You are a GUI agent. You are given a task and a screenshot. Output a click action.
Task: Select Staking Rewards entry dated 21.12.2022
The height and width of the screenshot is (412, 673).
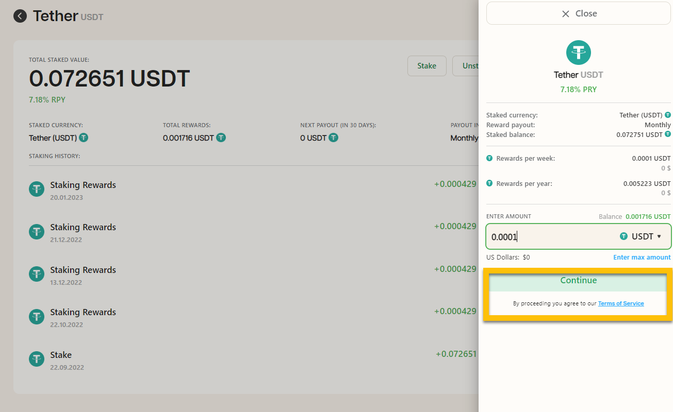(x=253, y=233)
